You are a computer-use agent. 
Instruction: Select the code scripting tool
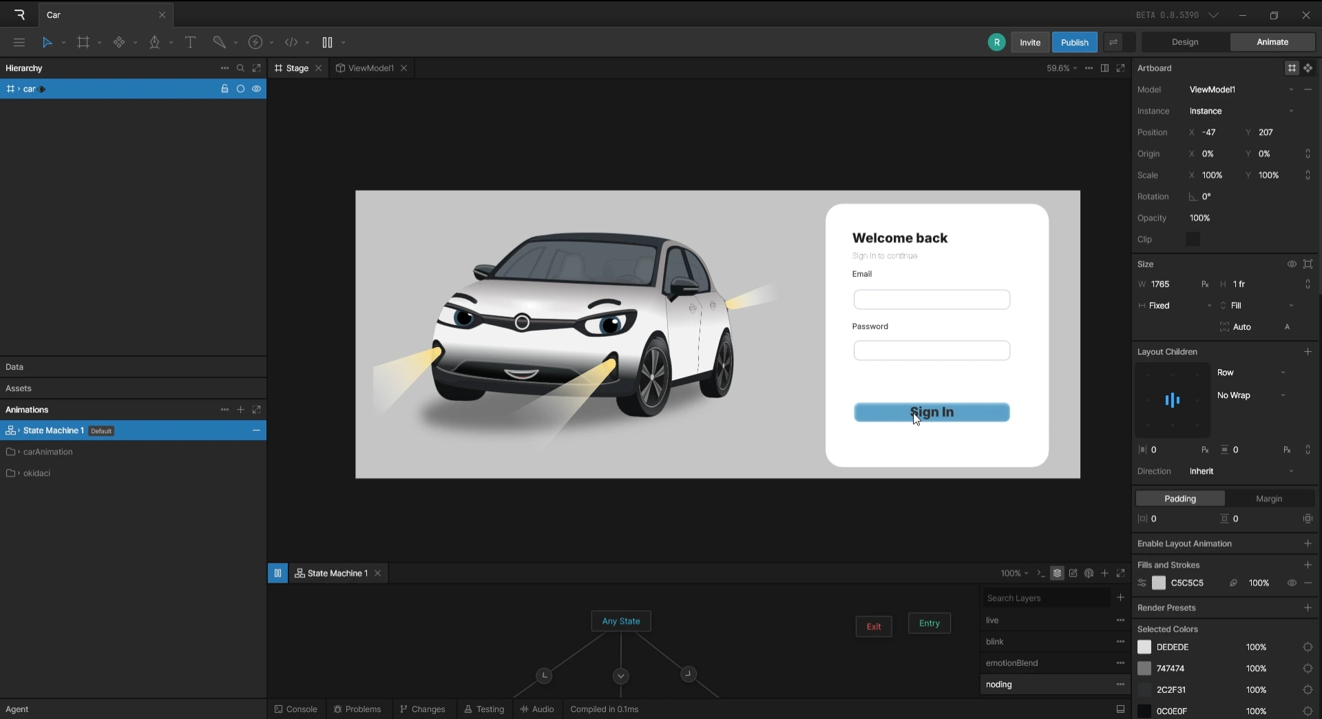[291, 42]
